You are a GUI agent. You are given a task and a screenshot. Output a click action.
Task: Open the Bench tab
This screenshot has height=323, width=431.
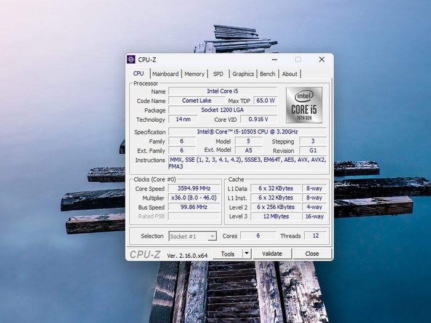[267, 74]
